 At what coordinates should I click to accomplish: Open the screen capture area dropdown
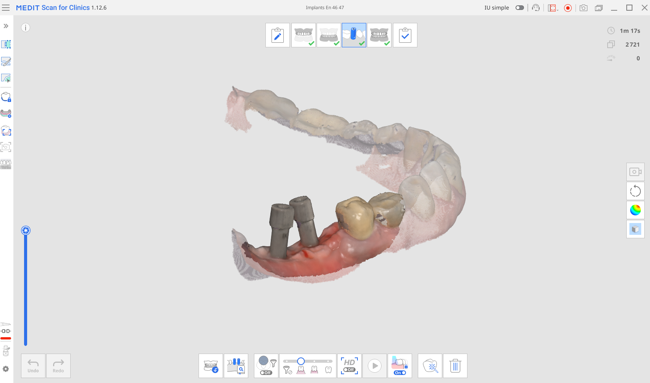coord(553,8)
